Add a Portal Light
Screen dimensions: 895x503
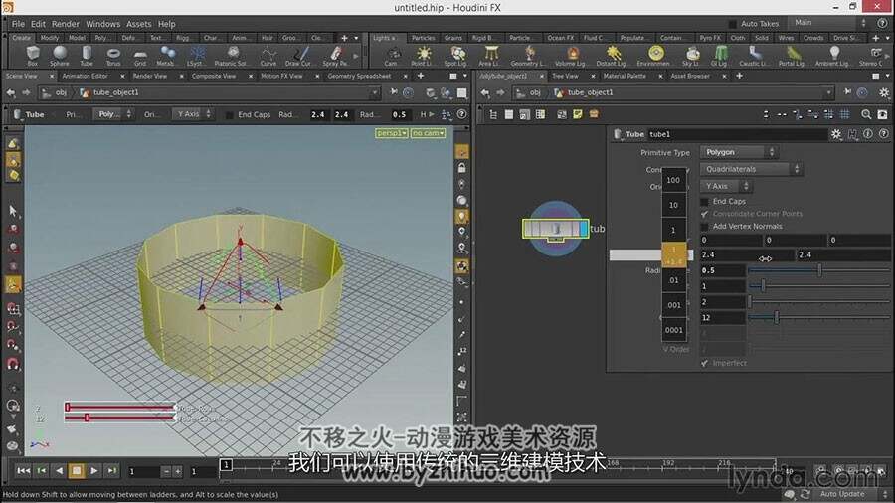point(792,56)
